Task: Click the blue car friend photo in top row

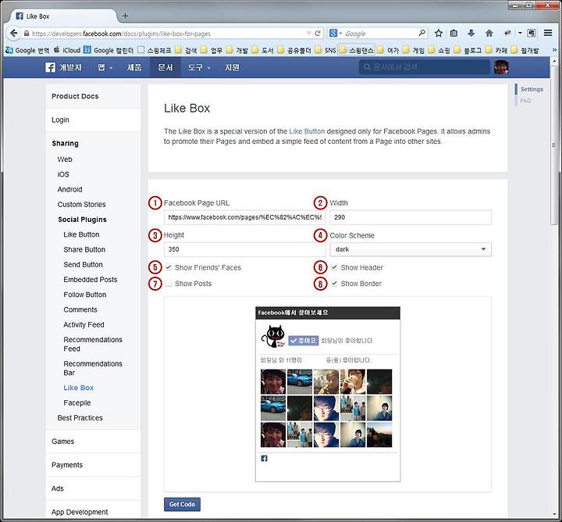Action: [x=300, y=381]
